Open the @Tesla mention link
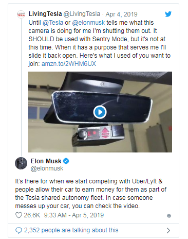The image size is (188, 239). pos(53,23)
